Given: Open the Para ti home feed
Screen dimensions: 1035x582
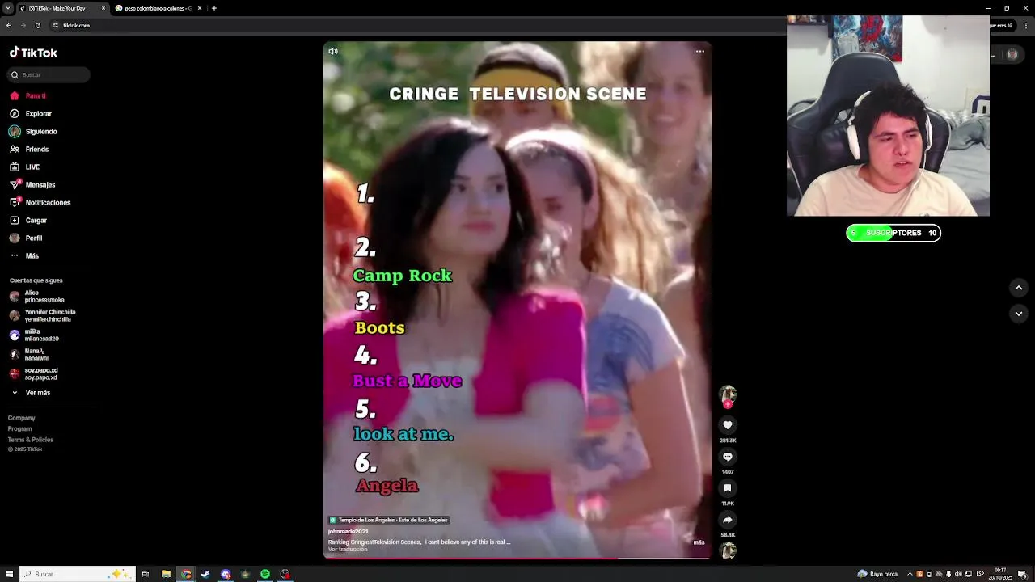Looking at the screenshot, I should point(28,95).
